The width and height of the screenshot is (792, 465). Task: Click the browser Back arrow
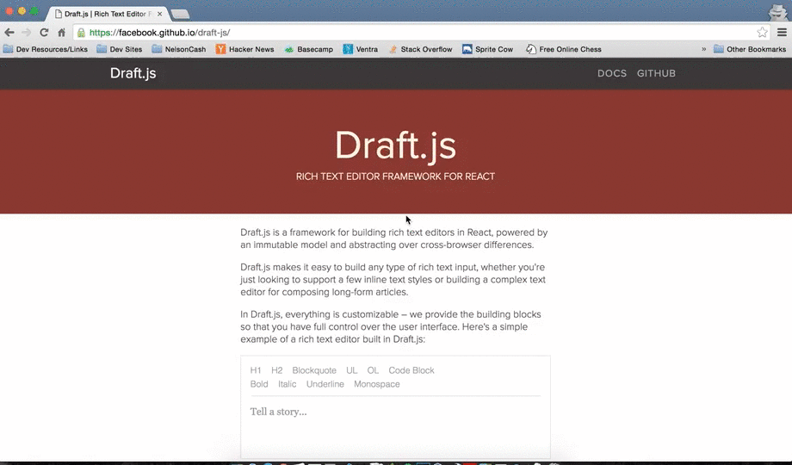point(9,33)
